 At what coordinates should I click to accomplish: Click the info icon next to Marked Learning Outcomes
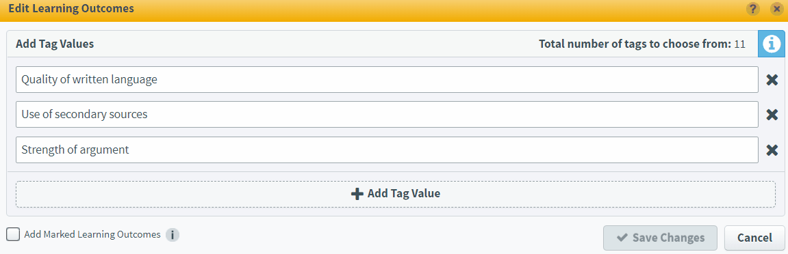tap(173, 234)
